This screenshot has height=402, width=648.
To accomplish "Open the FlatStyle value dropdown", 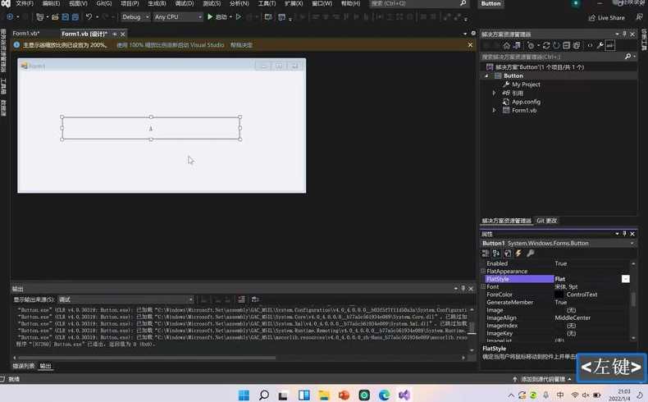I will click(x=626, y=279).
